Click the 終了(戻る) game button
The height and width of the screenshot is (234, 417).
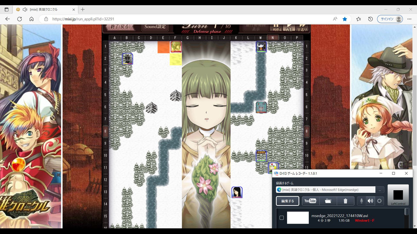(x=121, y=27)
